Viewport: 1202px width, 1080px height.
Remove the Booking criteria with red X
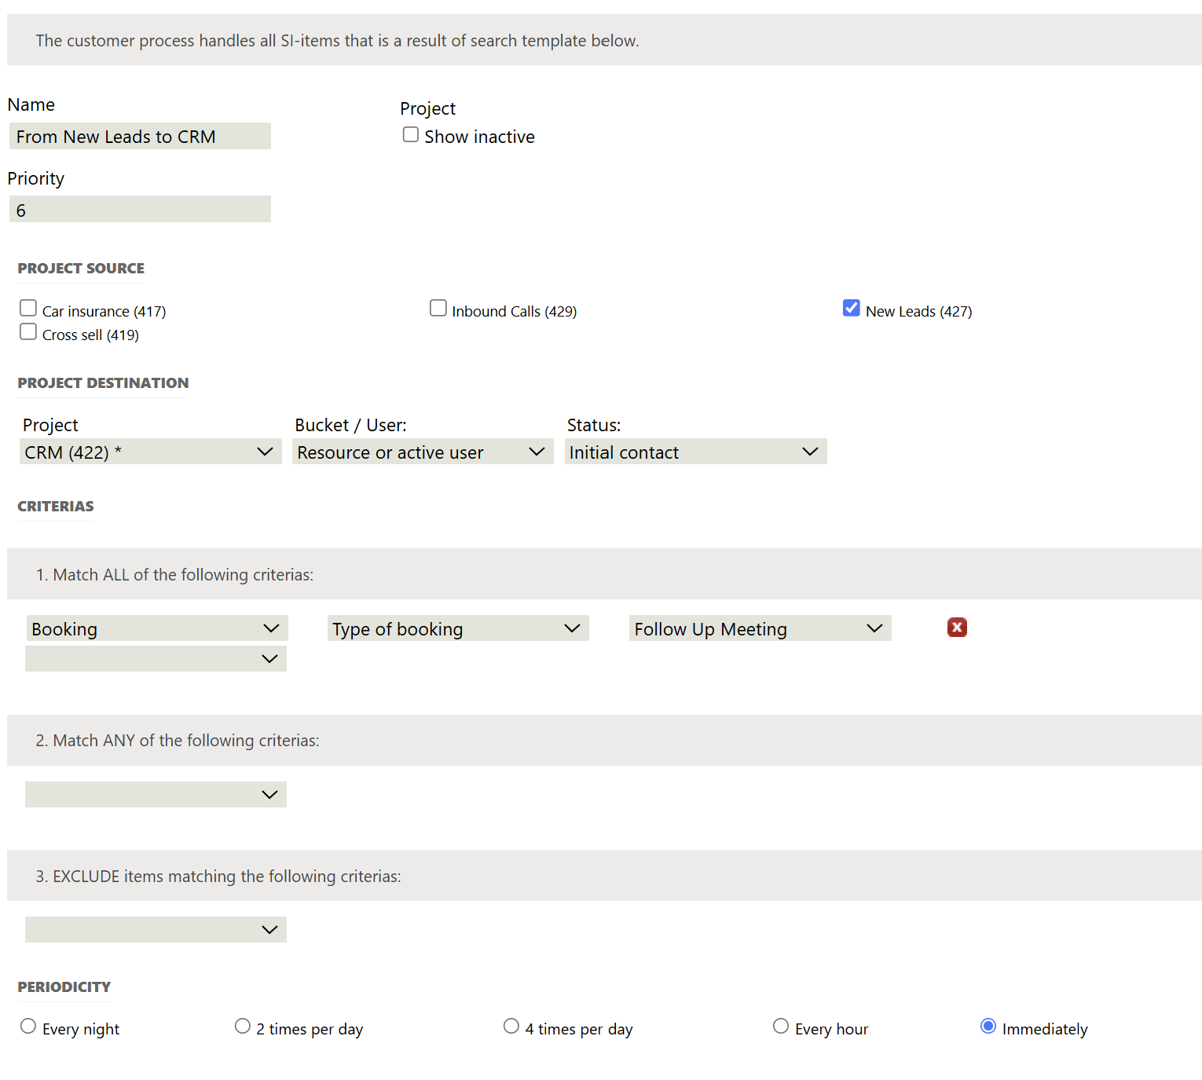(x=956, y=628)
